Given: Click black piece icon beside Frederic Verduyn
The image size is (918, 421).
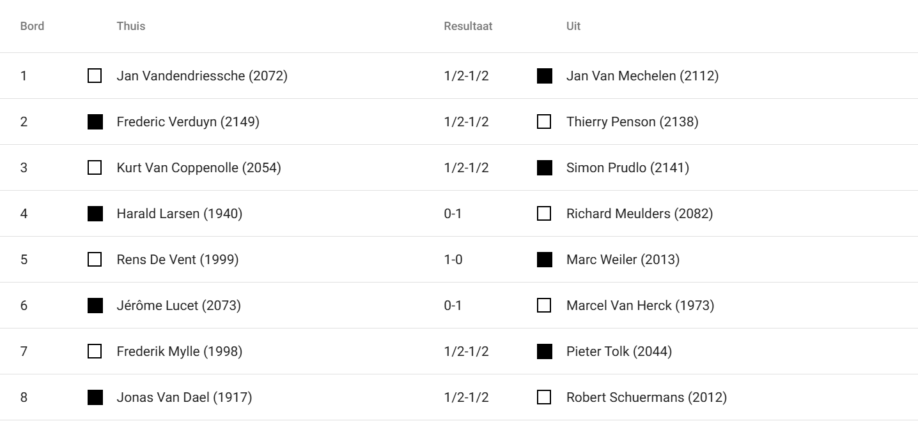Looking at the screenshot, I should [95, 122].
